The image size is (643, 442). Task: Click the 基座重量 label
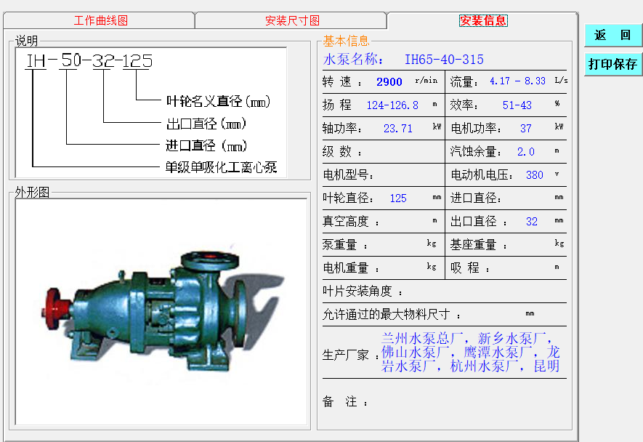pyautogui.click(x=479, y=245)
